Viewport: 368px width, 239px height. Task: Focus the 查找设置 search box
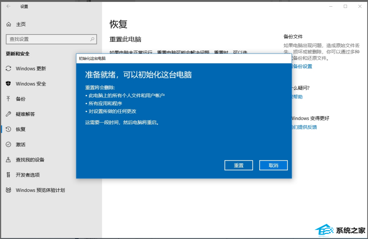pos(51,39)
